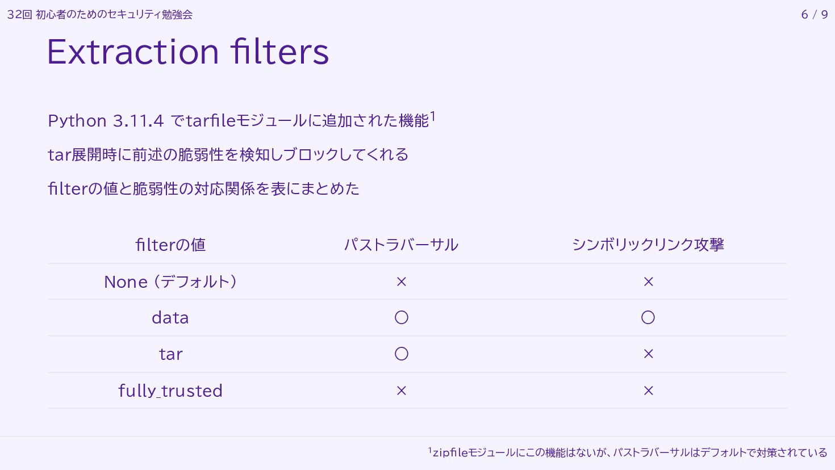The height and width of the screenshot is (470, 835).
Task: Click the slide page counter 6 / 9
Action: (814, 15)
